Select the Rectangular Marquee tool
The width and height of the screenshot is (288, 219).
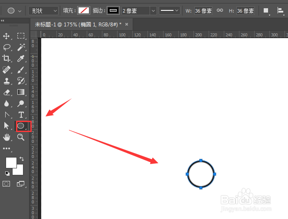(21, 36)
